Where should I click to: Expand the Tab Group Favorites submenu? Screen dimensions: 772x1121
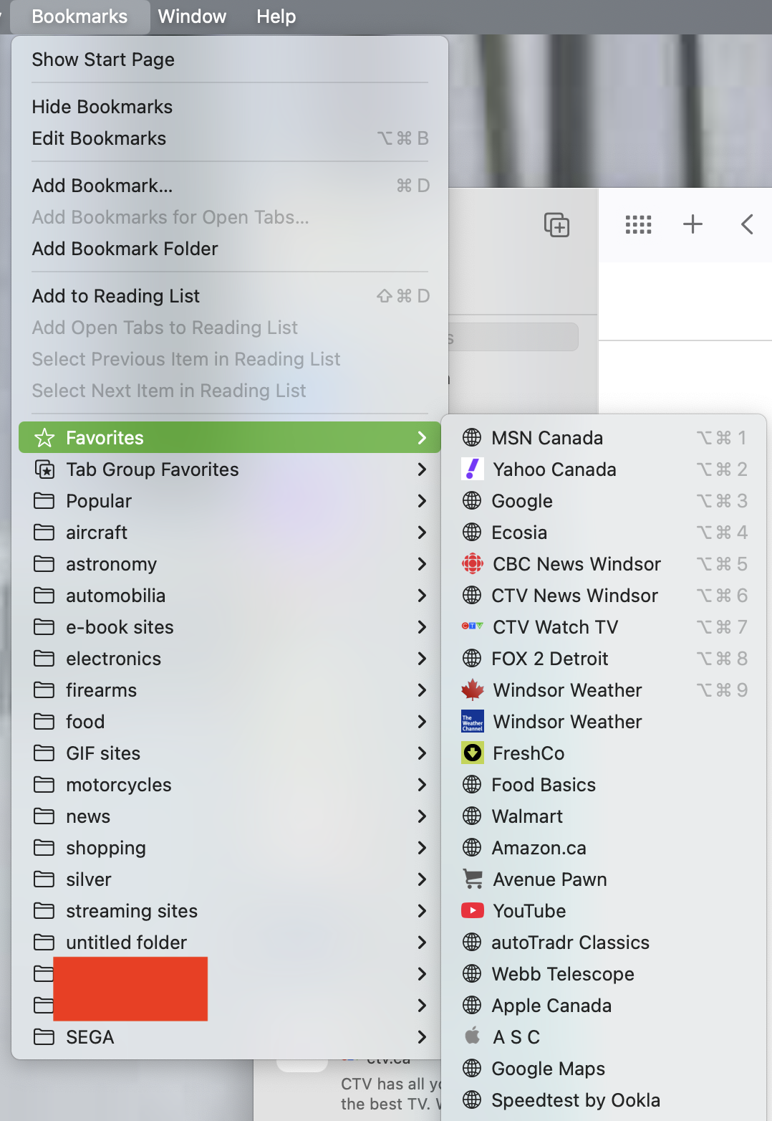click(x=230, y=469)
